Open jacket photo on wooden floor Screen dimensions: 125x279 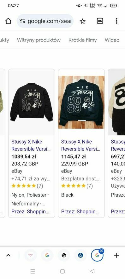point(81,102)
